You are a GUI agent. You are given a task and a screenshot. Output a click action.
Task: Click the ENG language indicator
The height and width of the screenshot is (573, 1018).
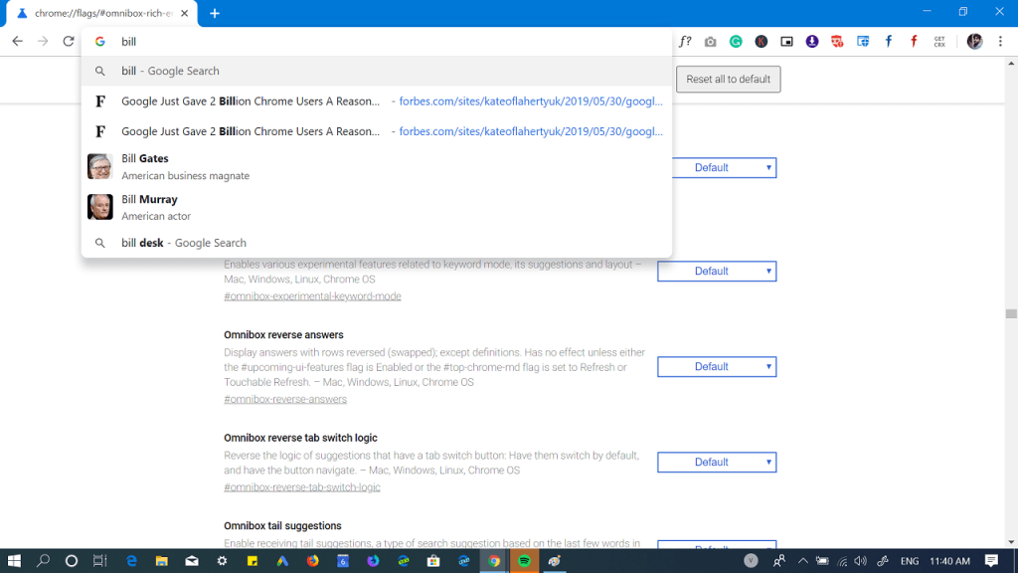click(x=909, y=561)
